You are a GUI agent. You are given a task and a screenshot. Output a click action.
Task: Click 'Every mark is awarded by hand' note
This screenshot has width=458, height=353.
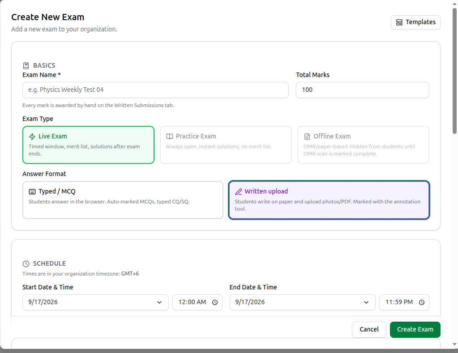[98, 105]
